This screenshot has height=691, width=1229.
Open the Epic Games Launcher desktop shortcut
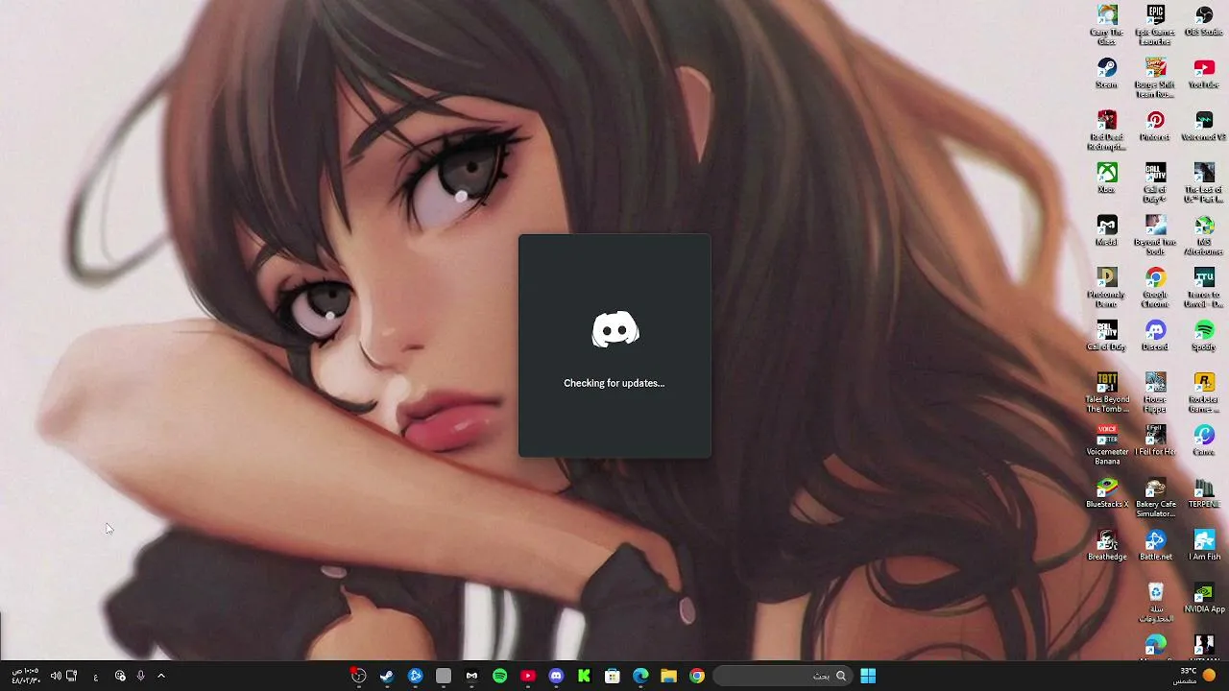point(1155,25)
